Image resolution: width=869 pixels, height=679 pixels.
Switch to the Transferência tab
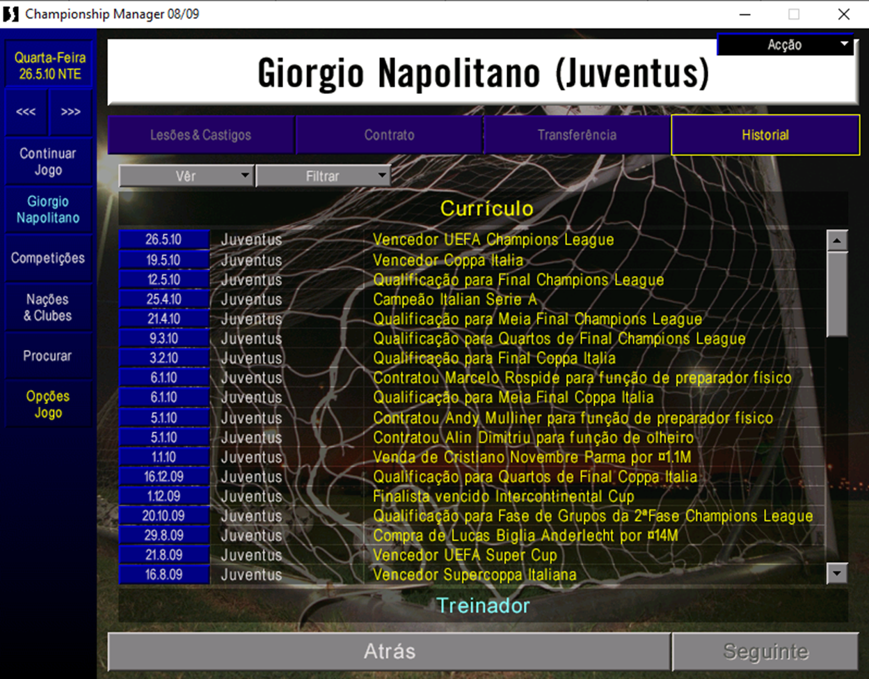point(577,135)
